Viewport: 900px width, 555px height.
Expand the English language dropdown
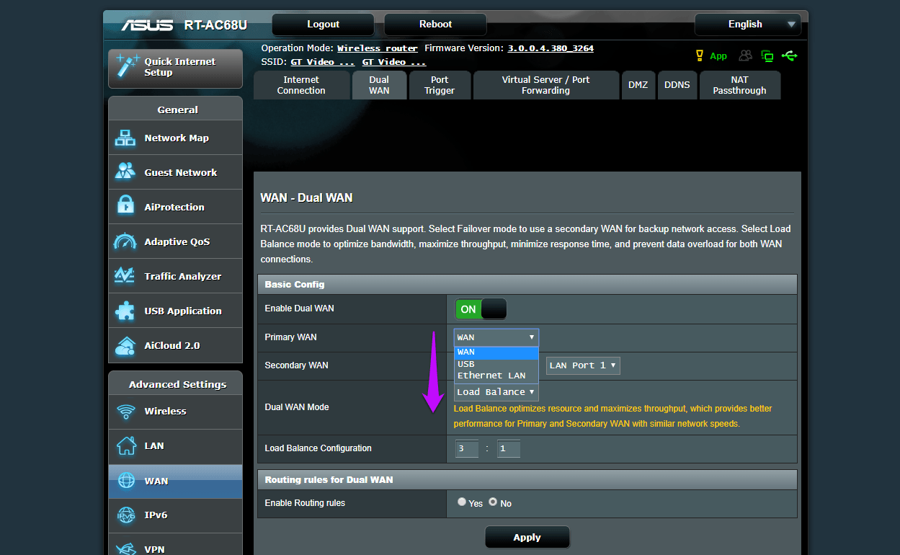click(x=748, y=25)
